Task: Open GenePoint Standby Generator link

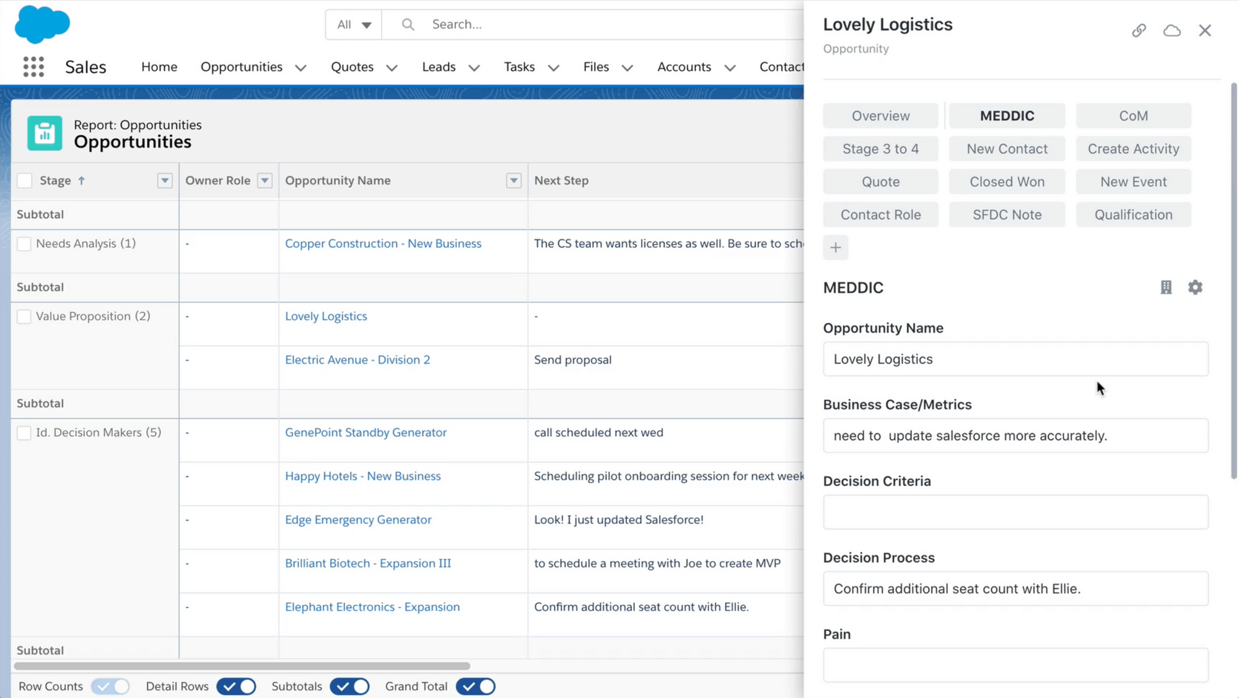Action: pyautogui.click(x=366, y=432)
